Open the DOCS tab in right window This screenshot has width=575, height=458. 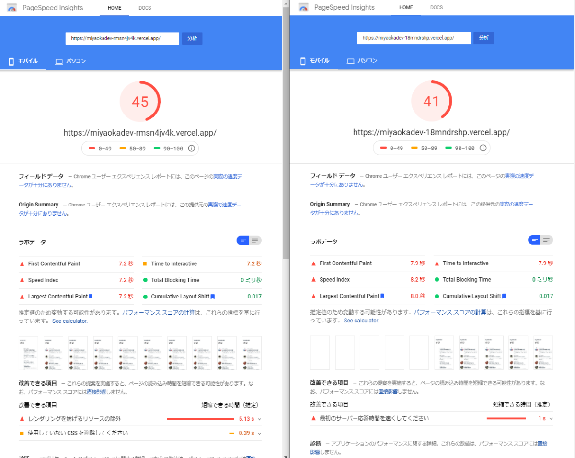pos(437,8)
